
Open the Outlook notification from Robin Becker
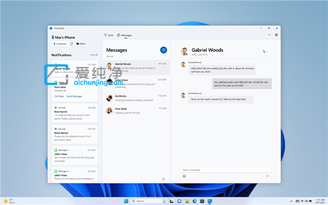pyautogui.click(x=75, y=134)
